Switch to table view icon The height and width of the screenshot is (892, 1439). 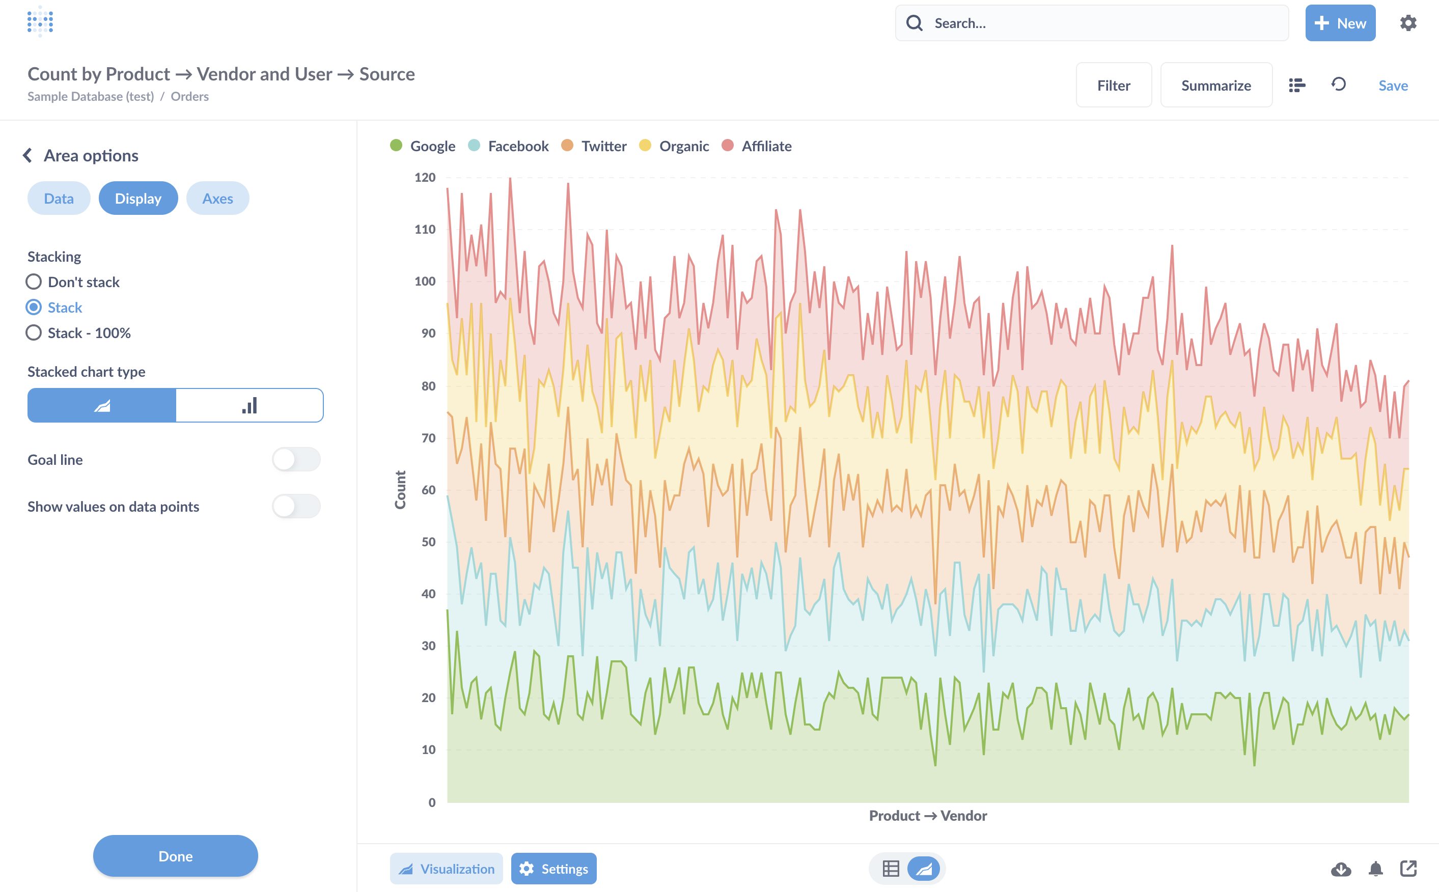point(890,869)
